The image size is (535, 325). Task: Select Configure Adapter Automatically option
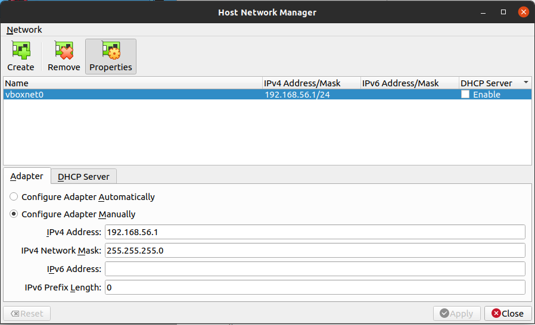[14, 197]
